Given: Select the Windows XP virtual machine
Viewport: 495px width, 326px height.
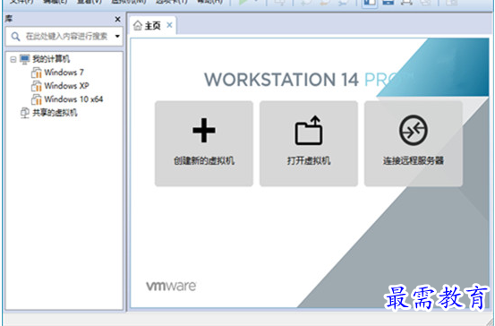Looking at the screenshot, I should (x=66, y=86).
